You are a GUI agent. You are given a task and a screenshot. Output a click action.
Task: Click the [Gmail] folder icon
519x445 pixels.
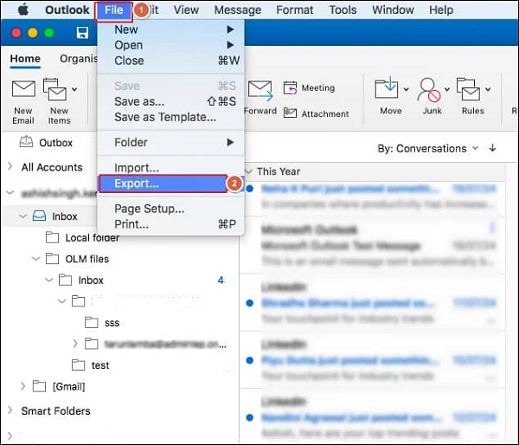(39, 386)
